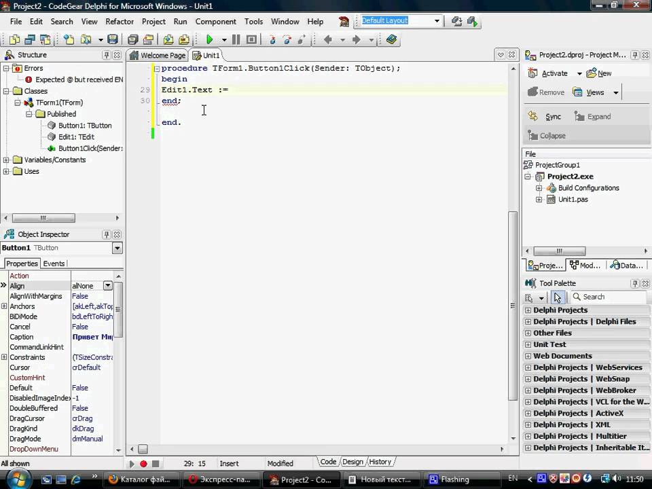Select Button1: TButton in Structure tree
The image size is (652, 489).
[x=85, y=126]
